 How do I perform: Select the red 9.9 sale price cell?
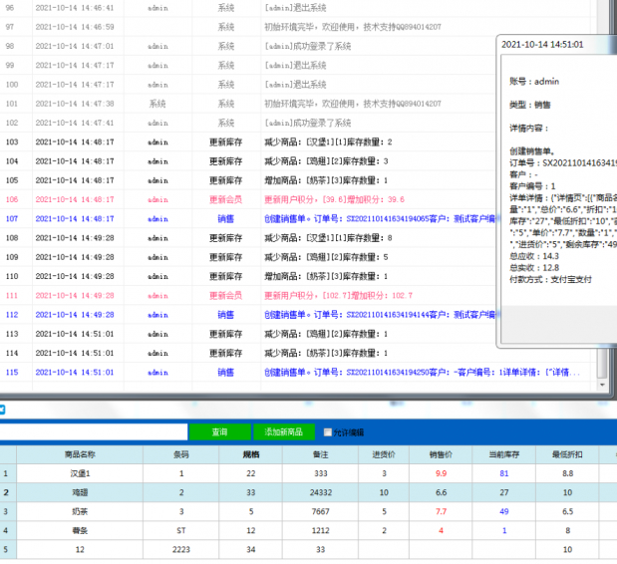pyautogui.click(x=441, y=473)
